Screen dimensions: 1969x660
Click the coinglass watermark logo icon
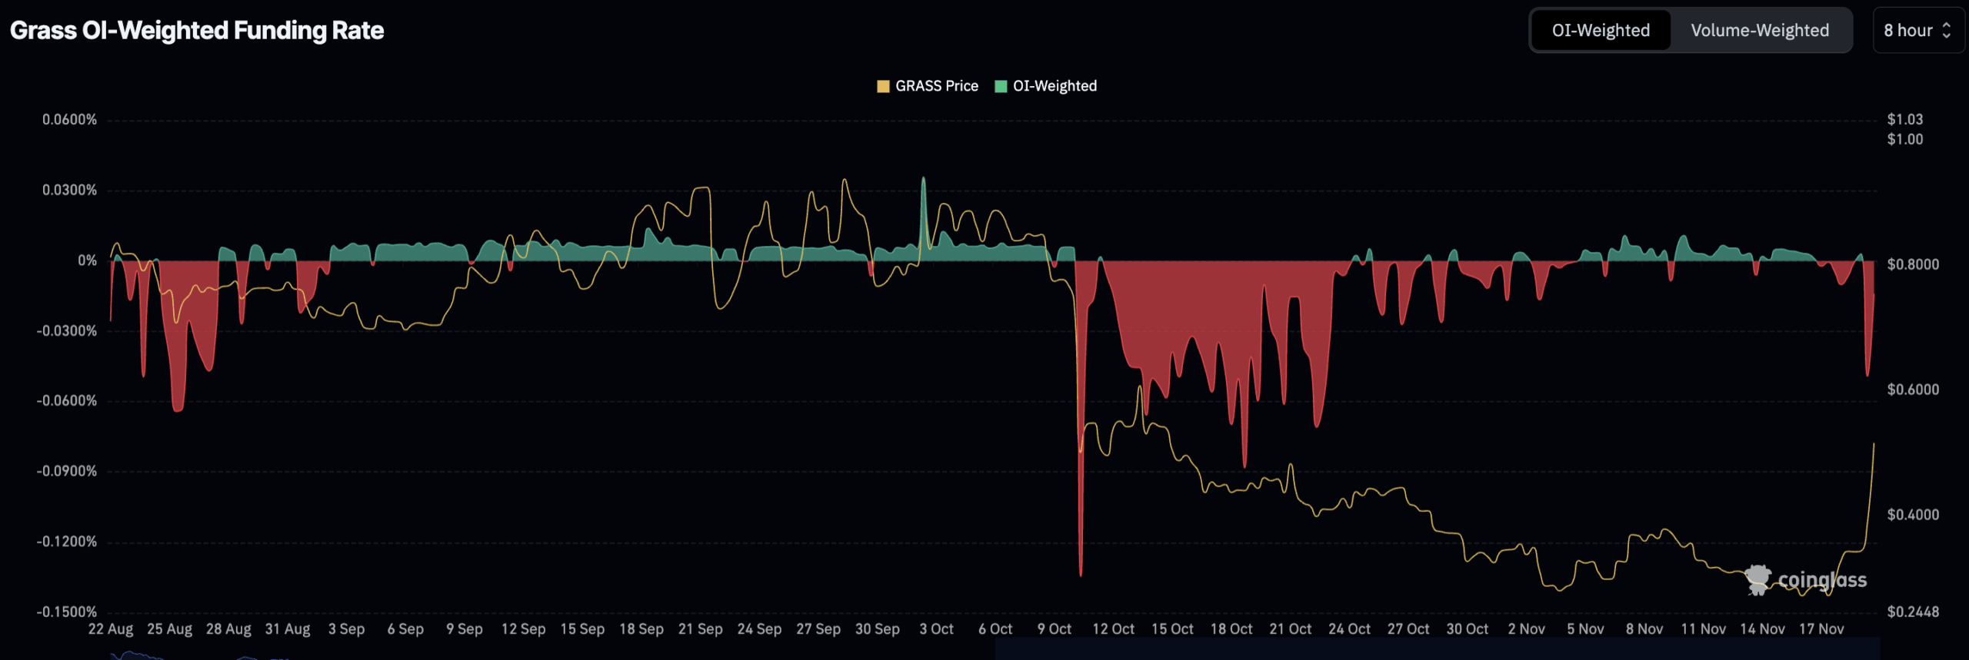click(1758, 579)
